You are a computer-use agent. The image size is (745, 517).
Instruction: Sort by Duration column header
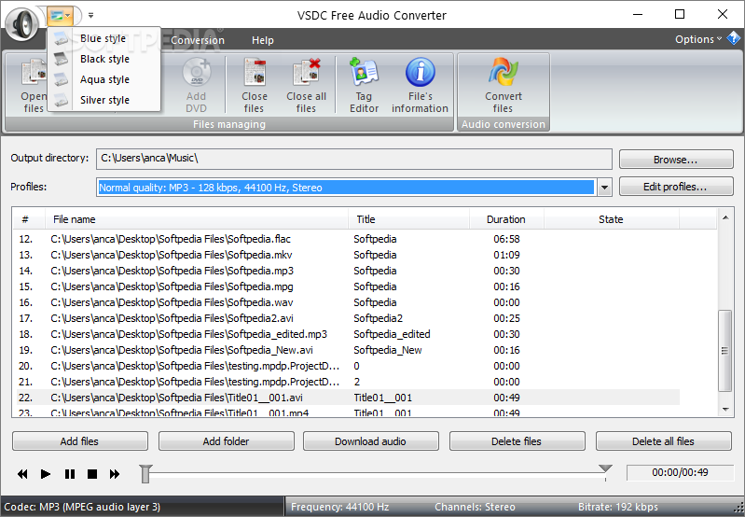point(506,219)
